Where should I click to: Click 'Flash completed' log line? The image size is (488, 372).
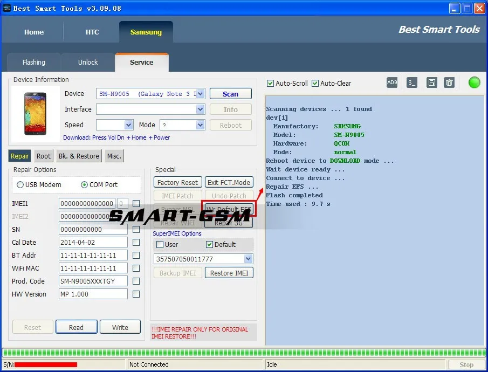294,195
